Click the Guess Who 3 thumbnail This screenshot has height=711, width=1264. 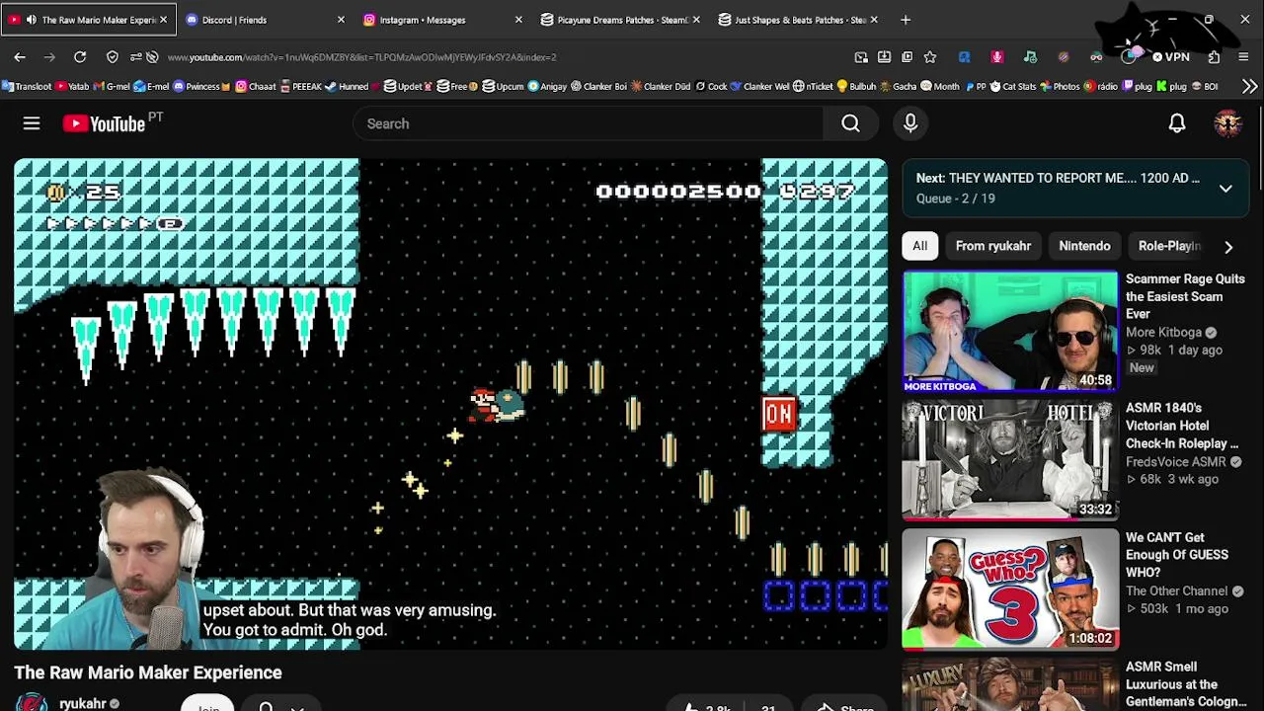[1010, 591]
